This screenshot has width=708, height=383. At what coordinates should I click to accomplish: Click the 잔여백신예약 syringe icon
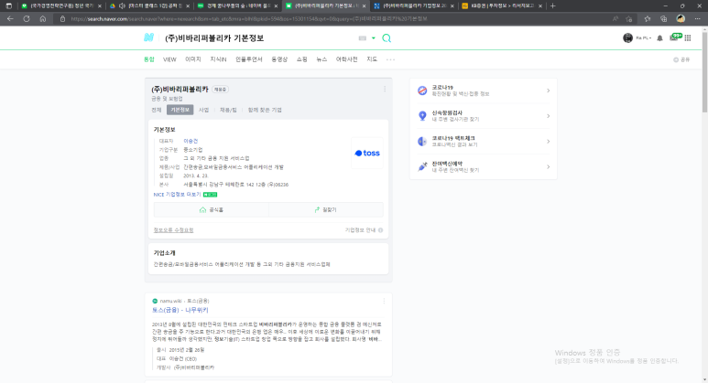(422, 166)
